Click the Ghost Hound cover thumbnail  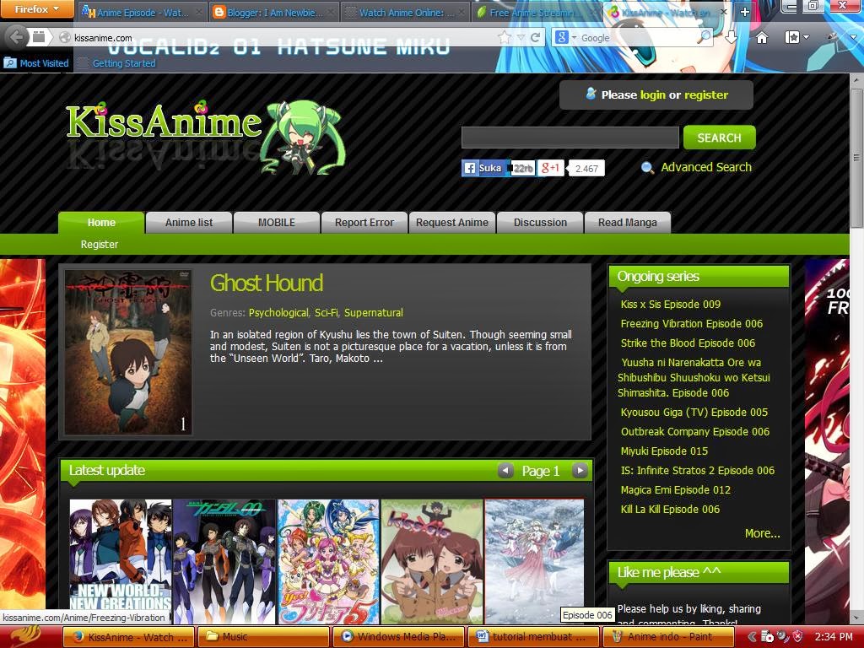128,352
